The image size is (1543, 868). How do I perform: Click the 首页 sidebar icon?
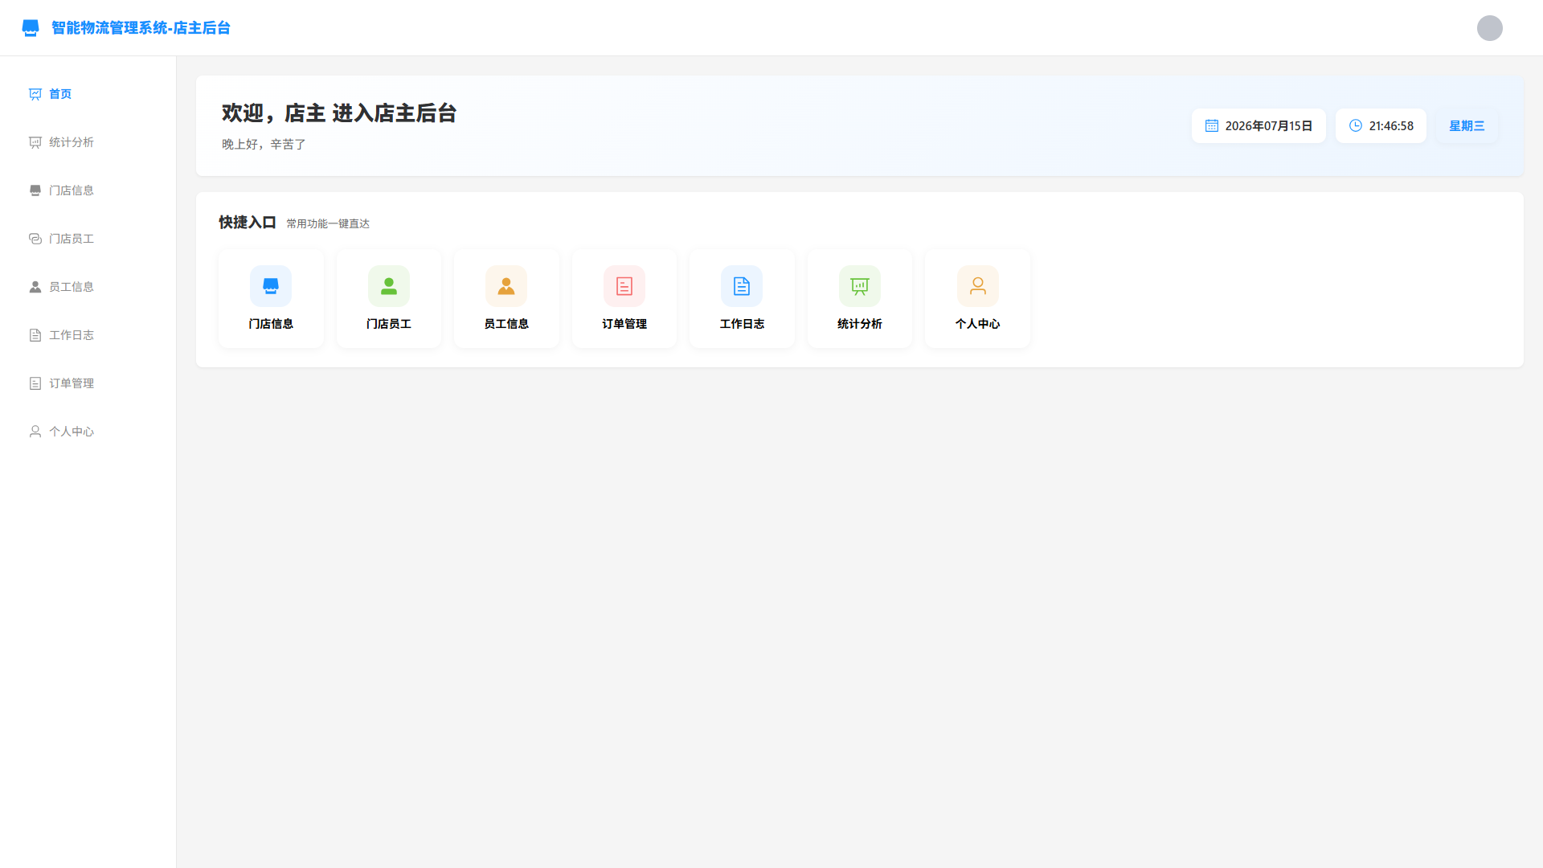[35, 94]
